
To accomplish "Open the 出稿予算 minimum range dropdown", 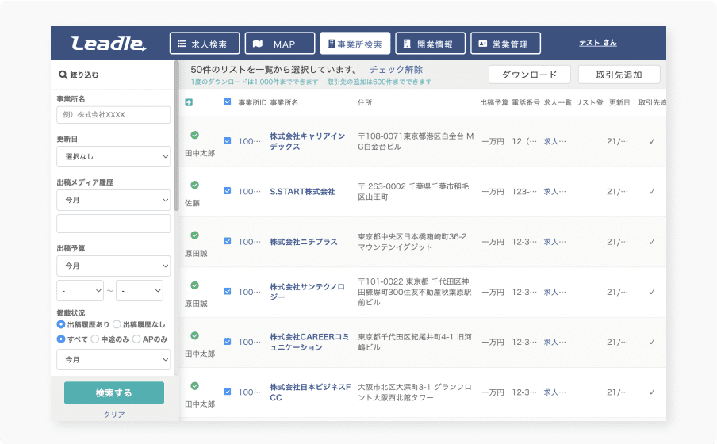I will click(80, 291).
